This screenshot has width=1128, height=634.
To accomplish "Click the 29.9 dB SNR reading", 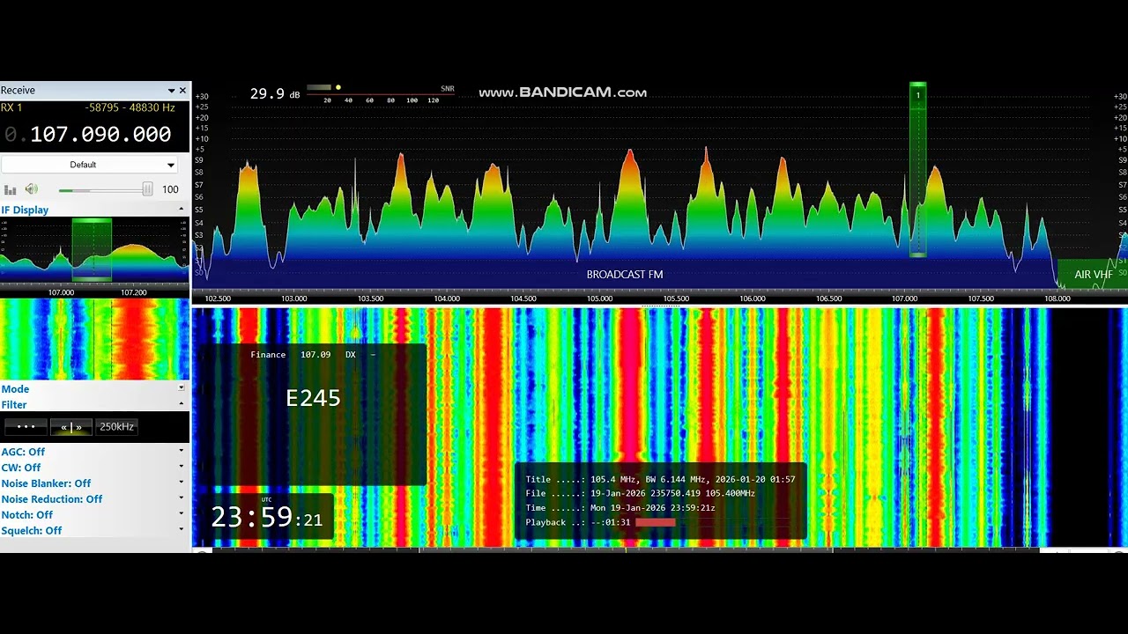I will point(275,93).
